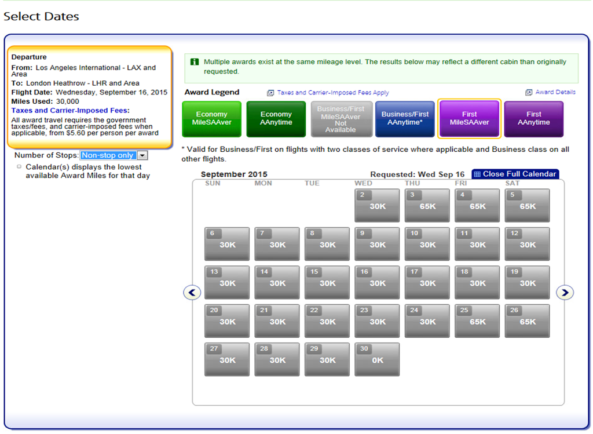Select Economy MileSAAver award type
The image size is (593, 434).
pyautogui.click(x=211, y=119)
